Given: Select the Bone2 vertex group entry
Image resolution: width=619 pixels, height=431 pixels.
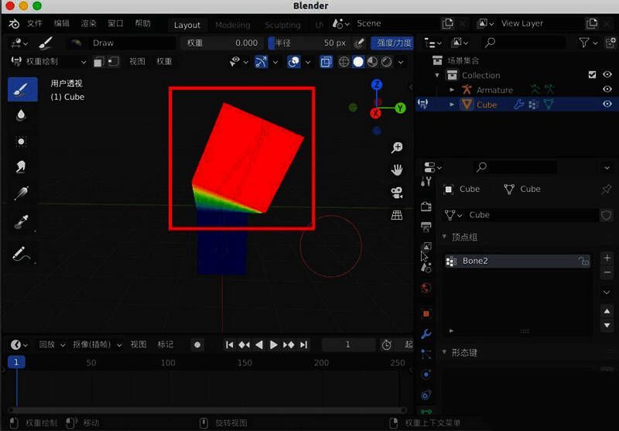Looking at the screenshot, I should (511, 262).
